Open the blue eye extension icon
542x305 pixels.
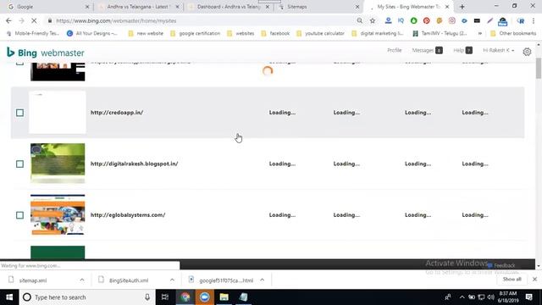(x=464, y=20)
